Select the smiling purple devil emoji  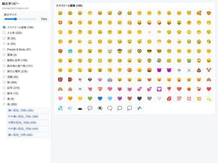pos(159,70)
